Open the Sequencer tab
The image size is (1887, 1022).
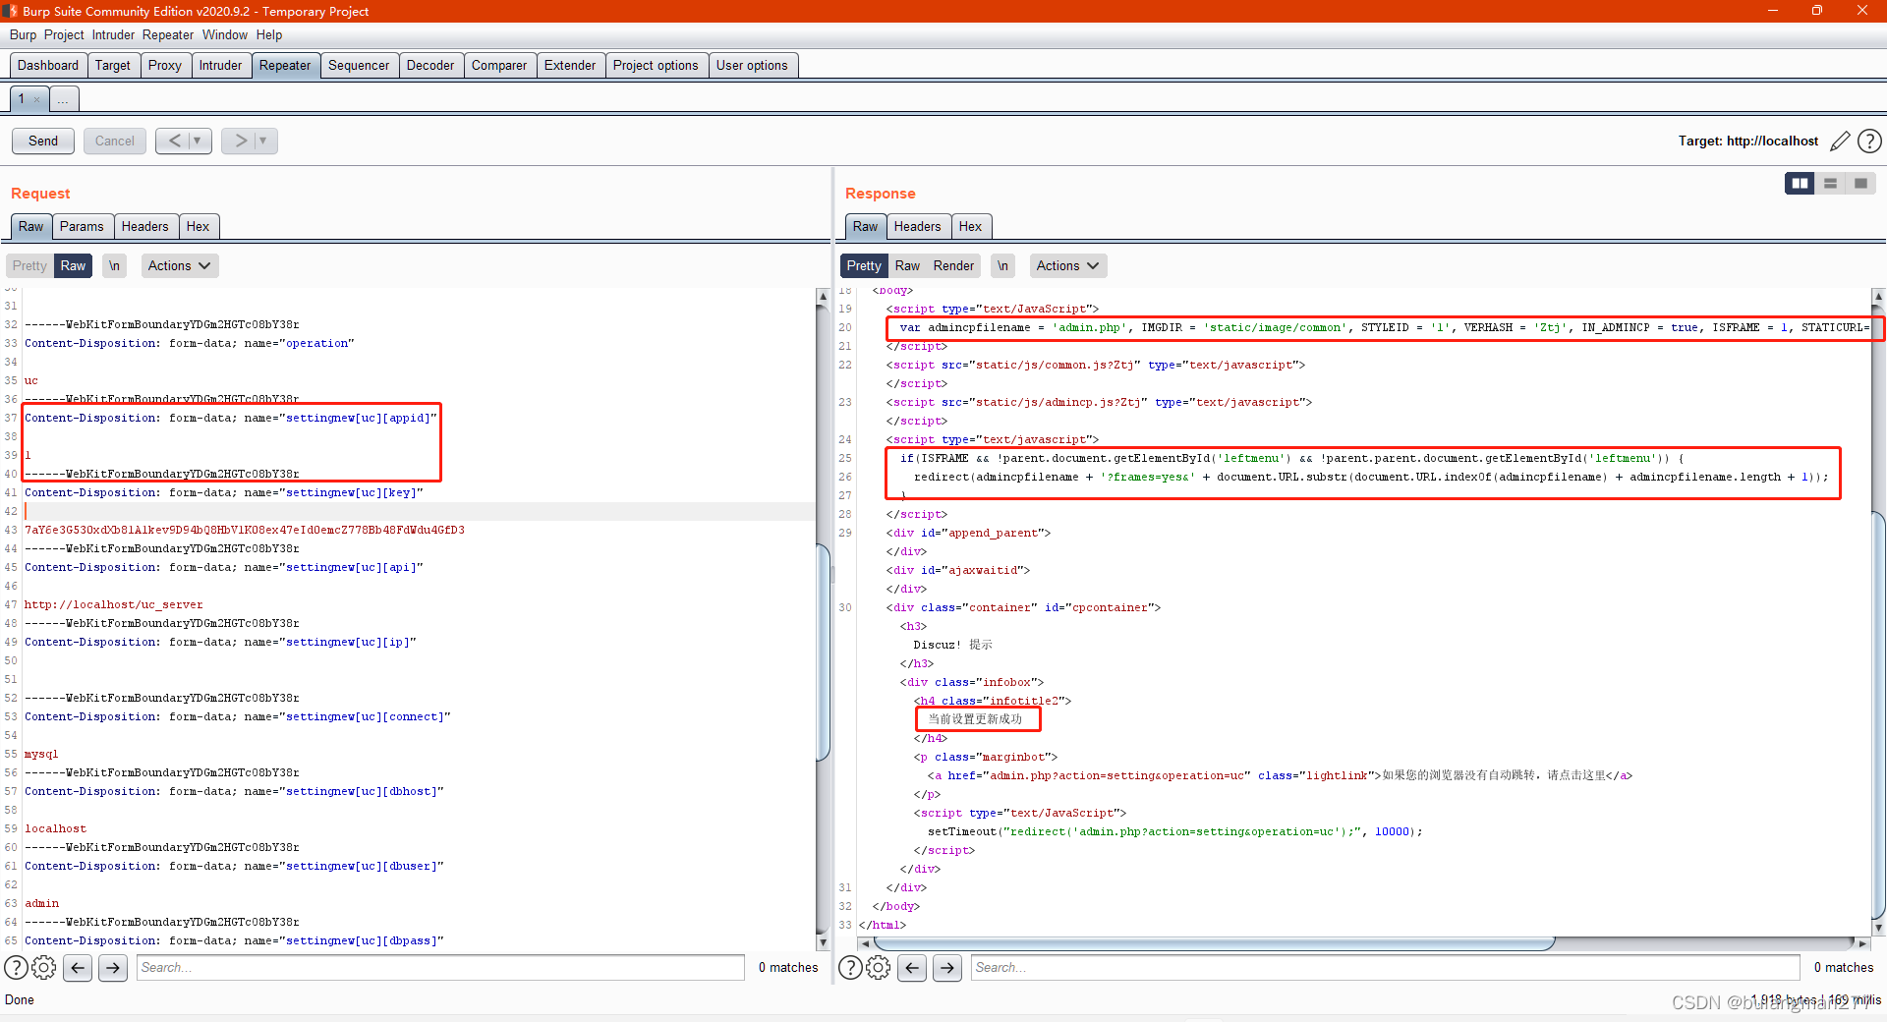click(x=359, y=65)
